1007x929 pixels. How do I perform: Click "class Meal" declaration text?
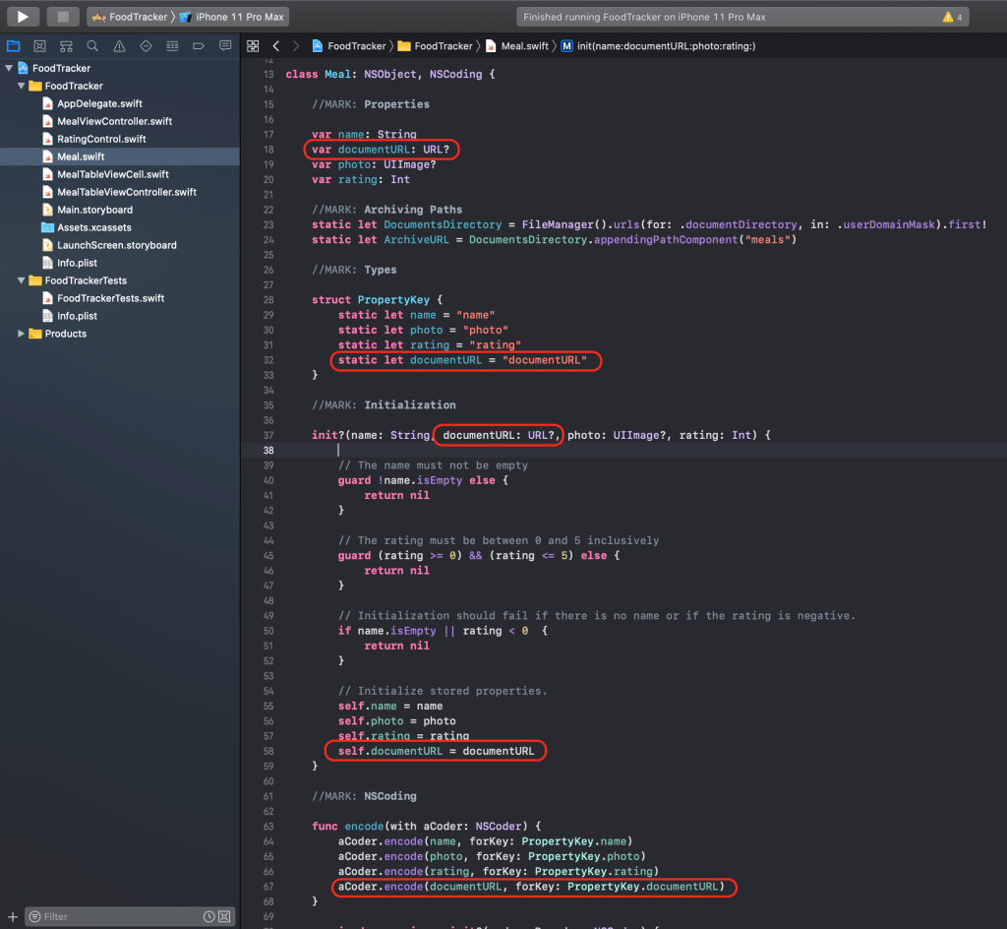[x=318, y=74]
